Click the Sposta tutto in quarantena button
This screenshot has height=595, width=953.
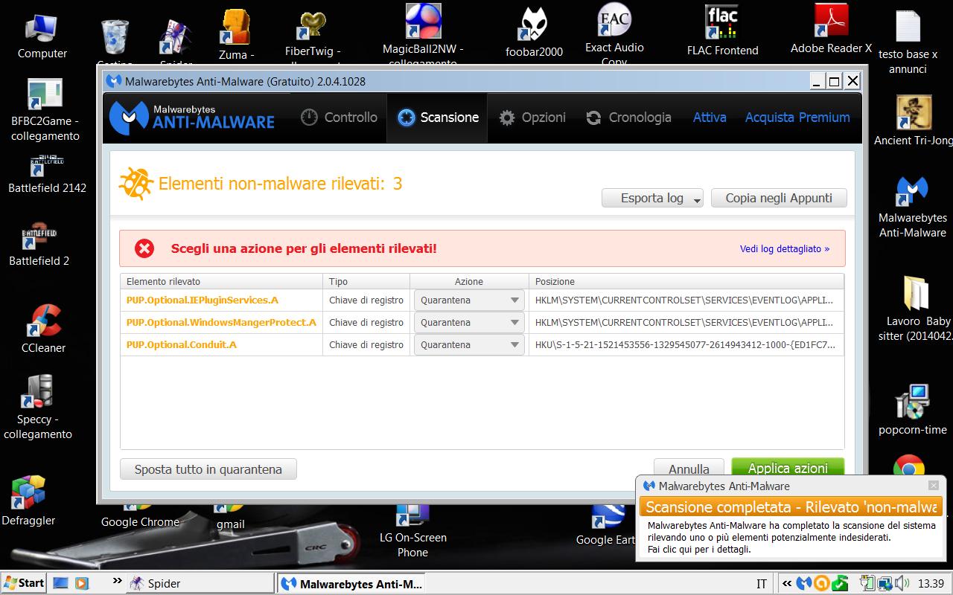click(x=208, y=469)
